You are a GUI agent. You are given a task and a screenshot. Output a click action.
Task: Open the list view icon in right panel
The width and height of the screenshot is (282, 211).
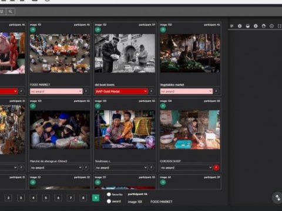[232, 26]
